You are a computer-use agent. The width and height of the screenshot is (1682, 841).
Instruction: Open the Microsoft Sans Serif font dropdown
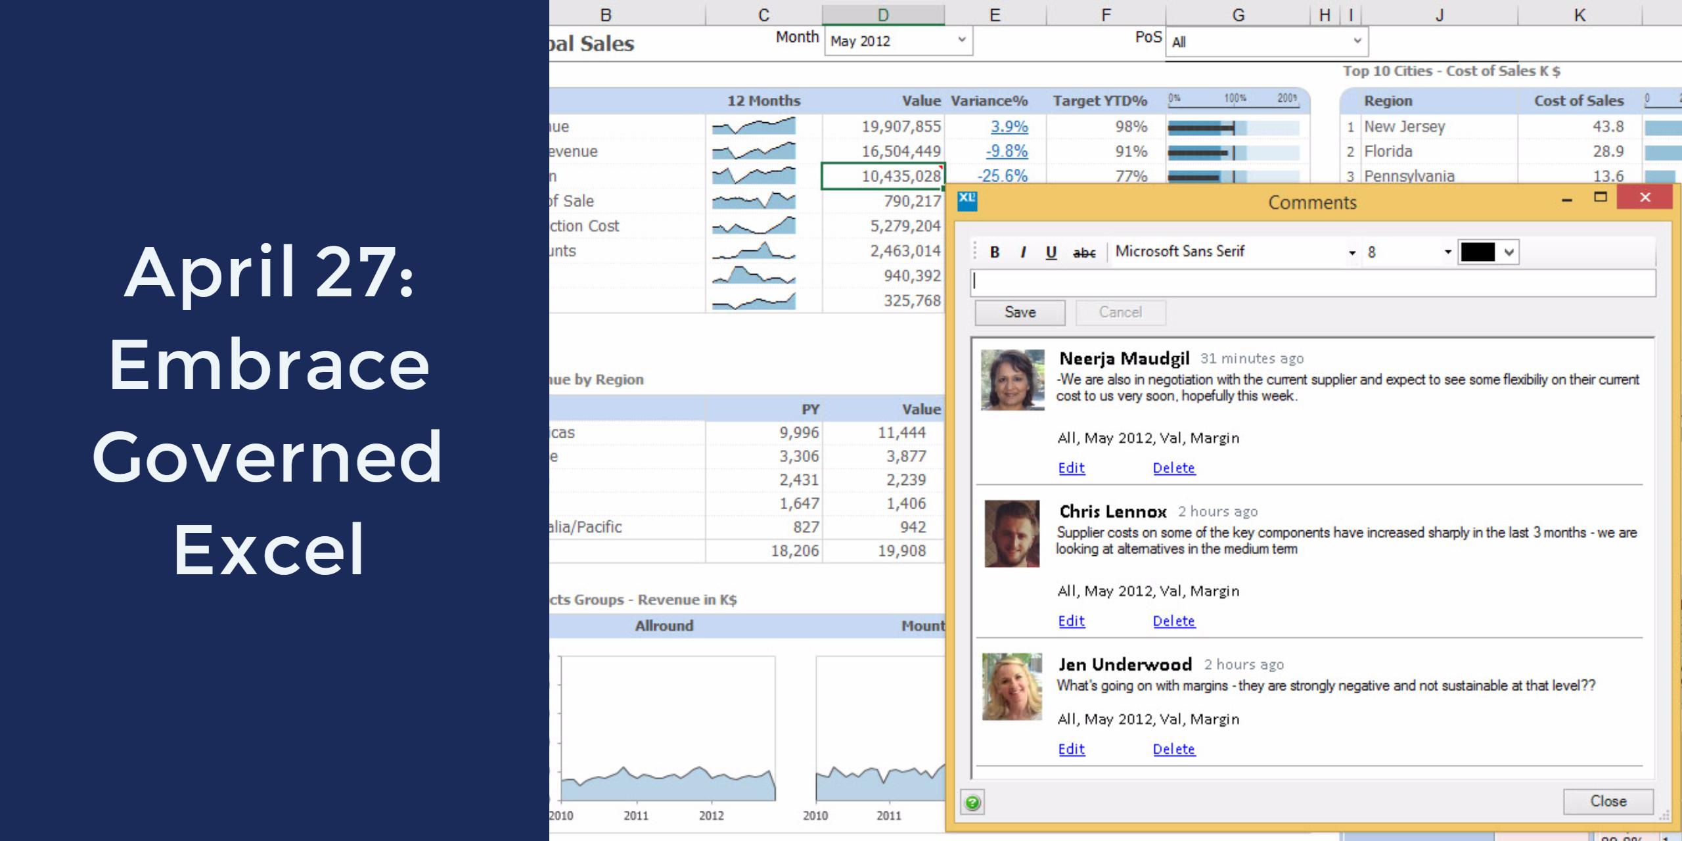click(1352, 252)
